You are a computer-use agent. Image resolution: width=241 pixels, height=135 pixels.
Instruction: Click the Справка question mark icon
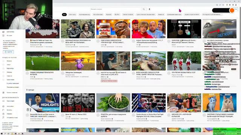[3, 114]
